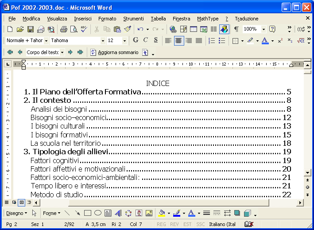Promote to heading 1 with double left arrow
Screen dimensions: 314x230
pos(10,52)
